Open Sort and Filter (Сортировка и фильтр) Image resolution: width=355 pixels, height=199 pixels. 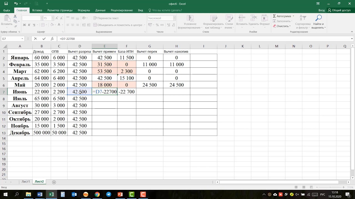303,22
